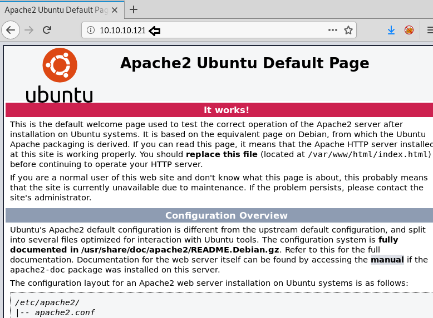433x318 pixels.
Task: Close the Apache2 Ubuntu Default Page tab
Action: 115,10
